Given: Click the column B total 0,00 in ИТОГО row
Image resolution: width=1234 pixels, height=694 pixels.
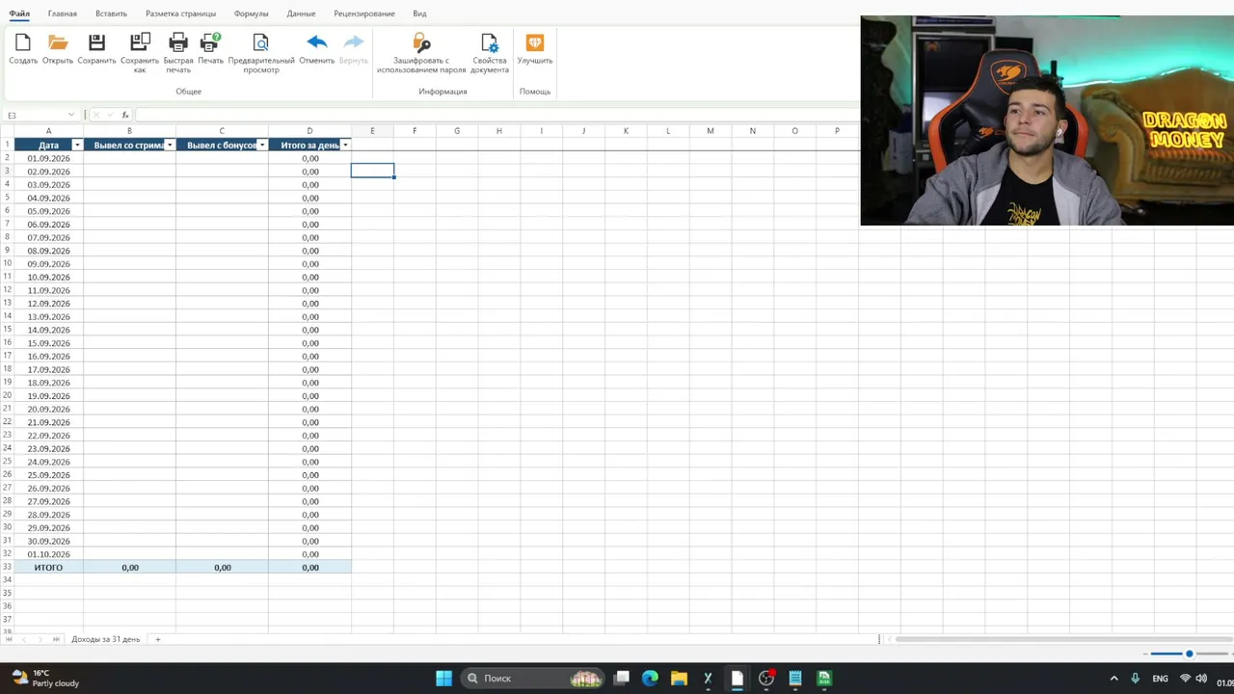Looking at the screenshot, I should (x=130, y=568).
